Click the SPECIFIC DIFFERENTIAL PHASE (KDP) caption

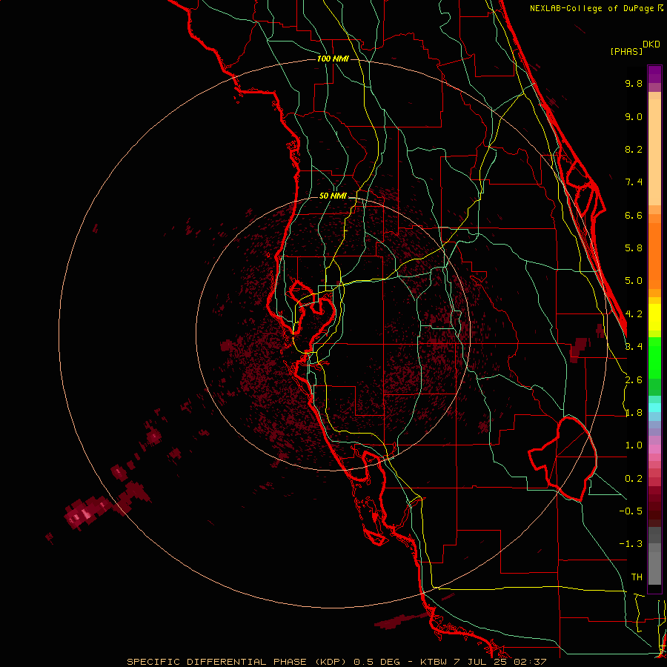point(237,662)
